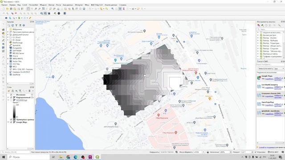
Task: Click the Open Project folder icon
Action: (x=7, y=9)
